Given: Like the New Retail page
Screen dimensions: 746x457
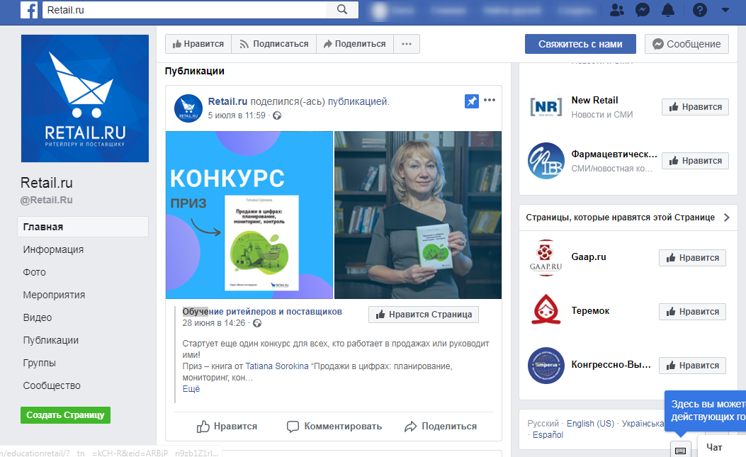Looking at the screenshot, I should pos(695,107).
